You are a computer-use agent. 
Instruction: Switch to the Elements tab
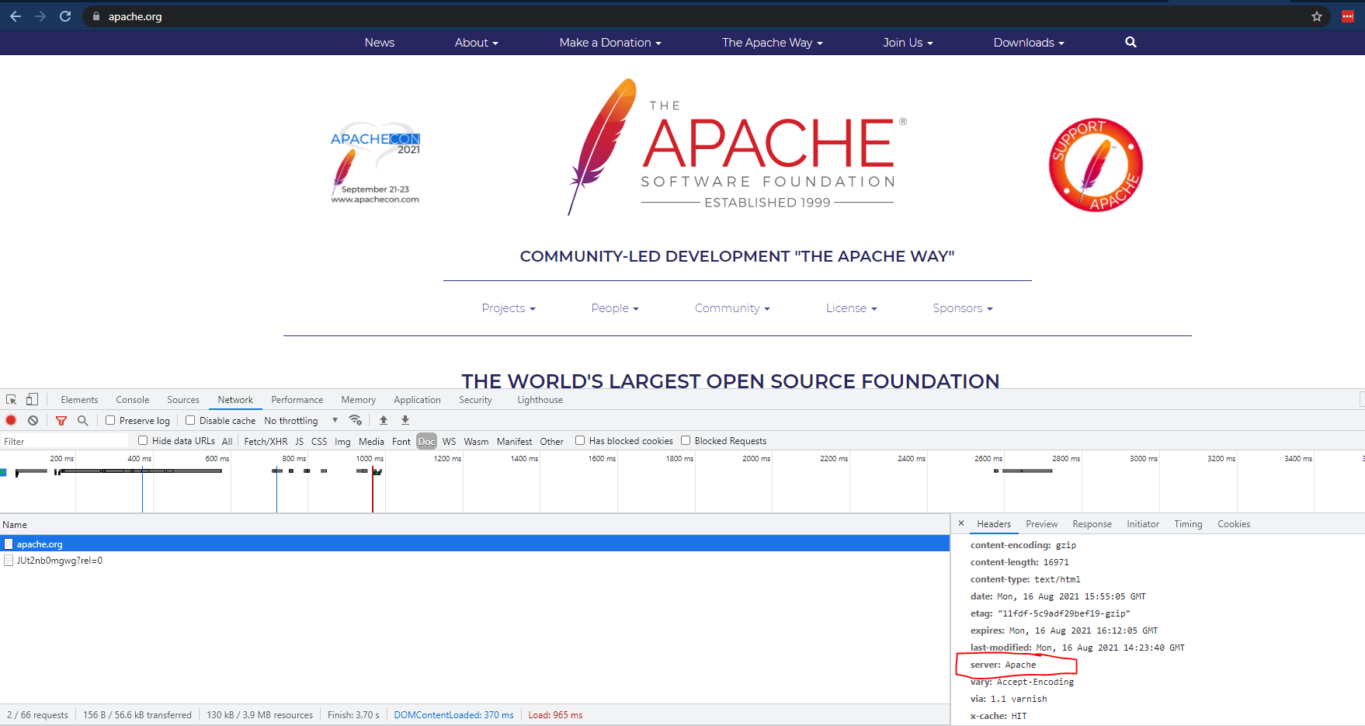click(x=79, y=400)
